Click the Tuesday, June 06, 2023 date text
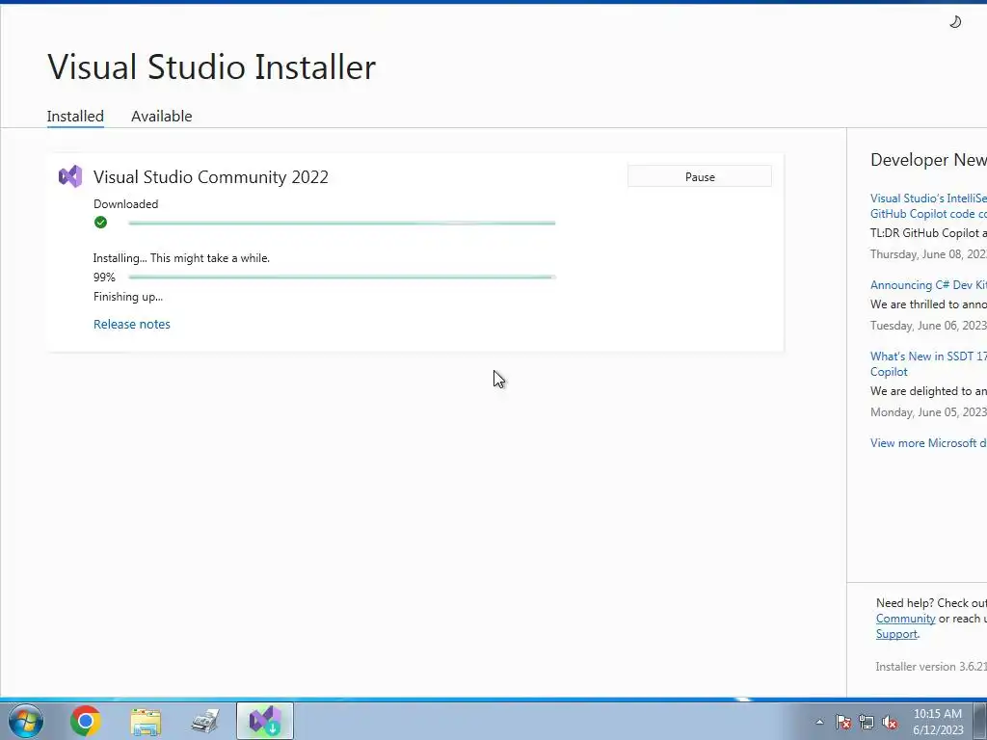Screen dimensions: 987x740 (x=928, y=326)
